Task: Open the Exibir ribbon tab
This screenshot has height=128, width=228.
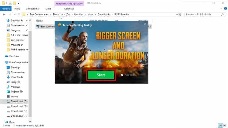Action: point(48,9)
